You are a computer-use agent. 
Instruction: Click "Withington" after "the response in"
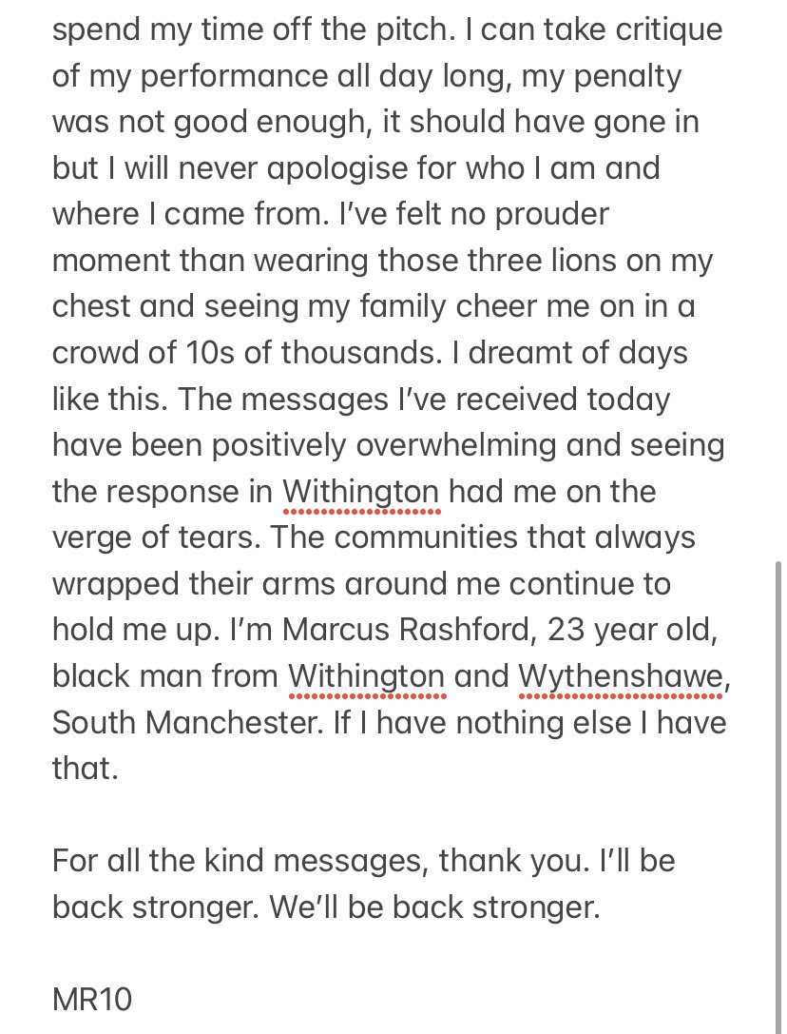(361, 492)
